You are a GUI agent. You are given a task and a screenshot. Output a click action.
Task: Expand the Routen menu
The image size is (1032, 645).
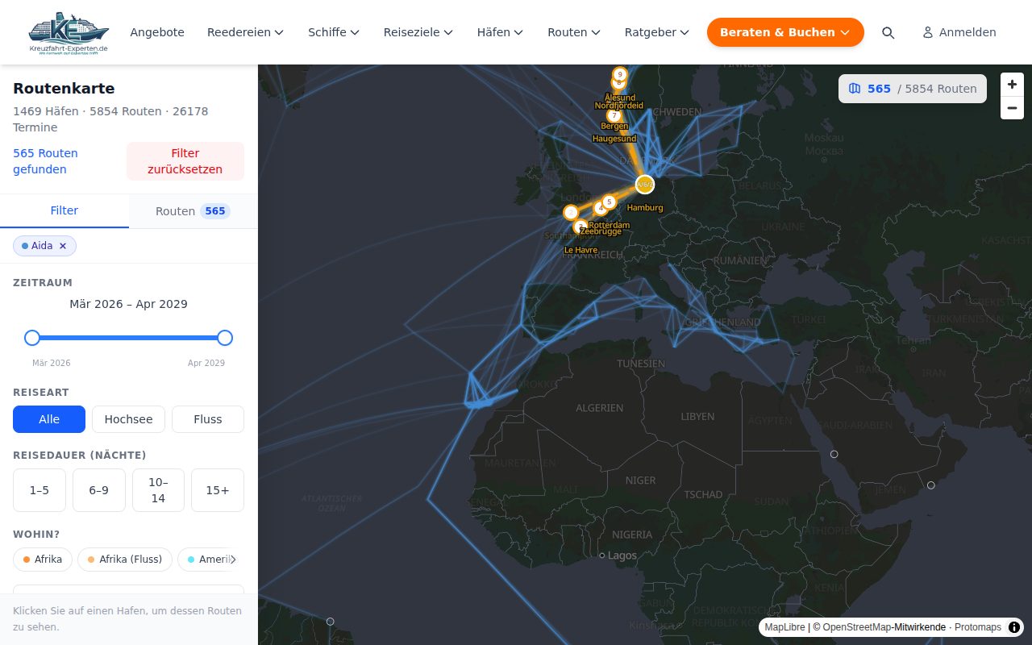pyautogui.click(x=574, y=32)
